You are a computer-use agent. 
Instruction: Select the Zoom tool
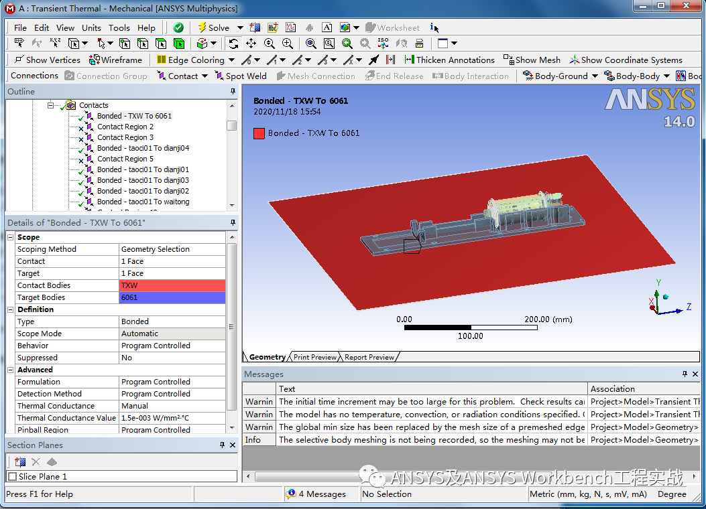point(270,43)
